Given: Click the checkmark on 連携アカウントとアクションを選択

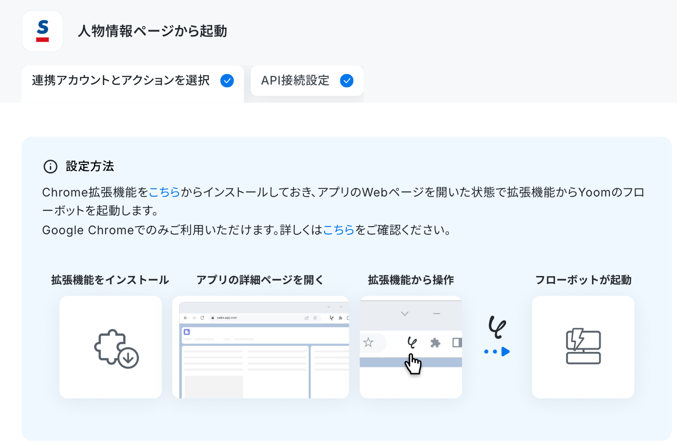Looking at the screenshot, I should point(227,80).
